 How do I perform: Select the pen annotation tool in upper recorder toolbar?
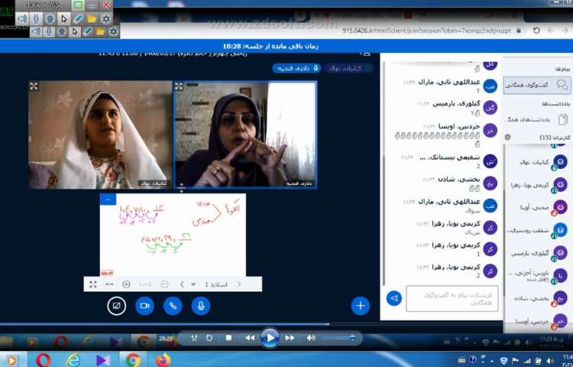pos(77,18)
